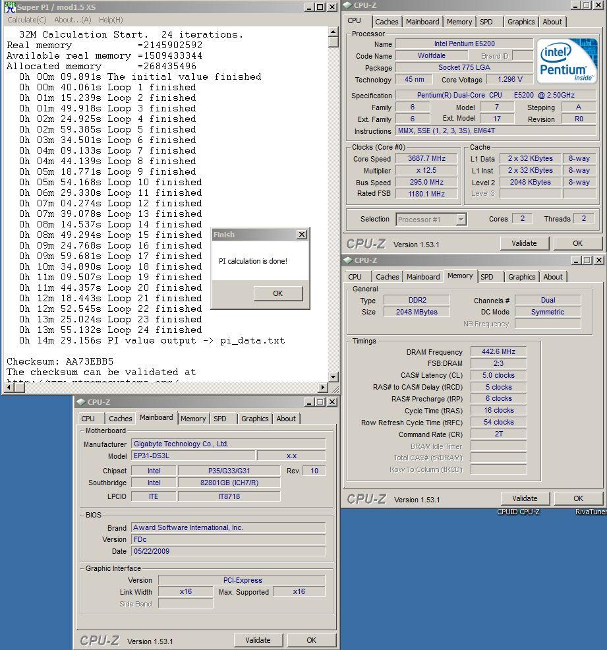Click the memory Size value 2048 MBytes

coord(417,312)
